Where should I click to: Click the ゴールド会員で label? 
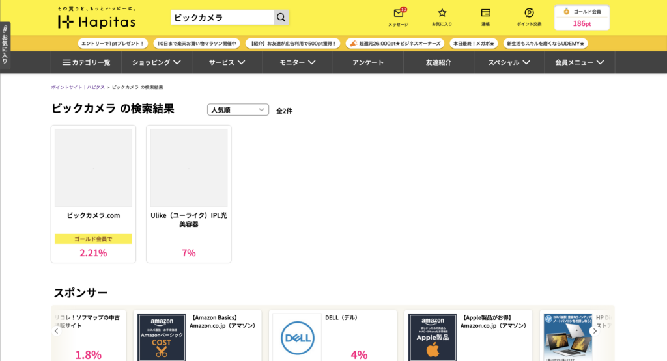[93, 239]
